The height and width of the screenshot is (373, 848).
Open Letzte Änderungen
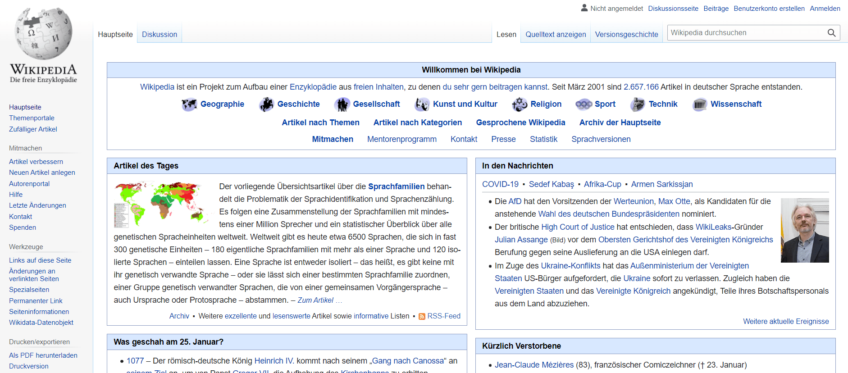click(x=37, y=205)
